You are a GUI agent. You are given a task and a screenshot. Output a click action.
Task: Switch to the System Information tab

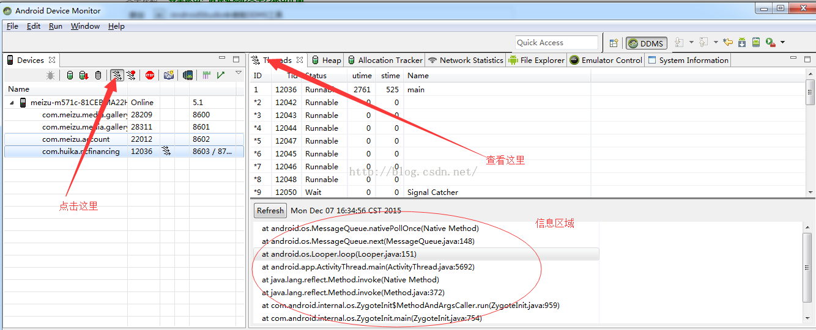click(x=688, y=60)
